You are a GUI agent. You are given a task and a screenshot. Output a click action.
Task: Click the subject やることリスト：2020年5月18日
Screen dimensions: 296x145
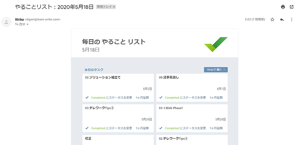pos(54,7)
